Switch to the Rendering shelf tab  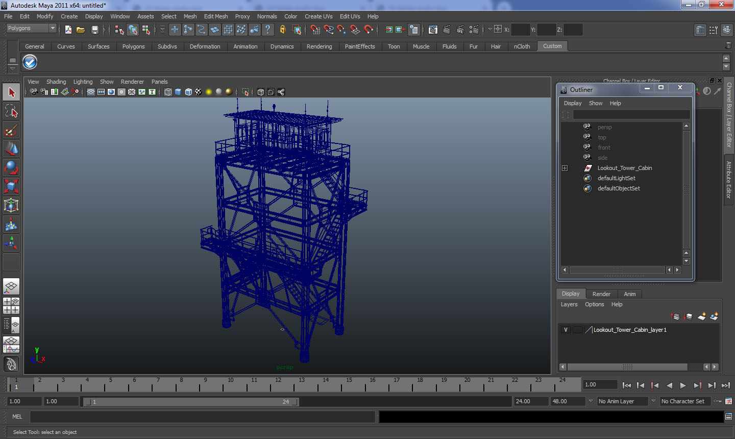coord(320,46)
